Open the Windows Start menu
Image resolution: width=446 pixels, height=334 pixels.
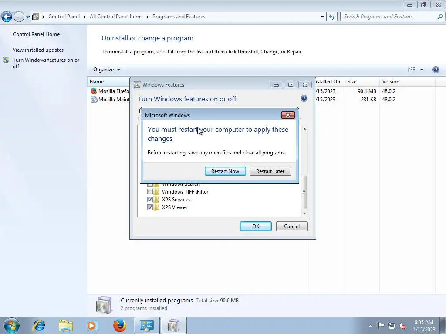pos(11,325)
